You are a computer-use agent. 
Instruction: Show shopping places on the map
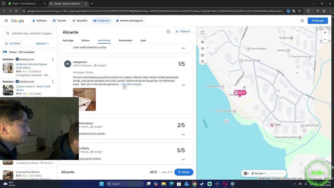202,62
